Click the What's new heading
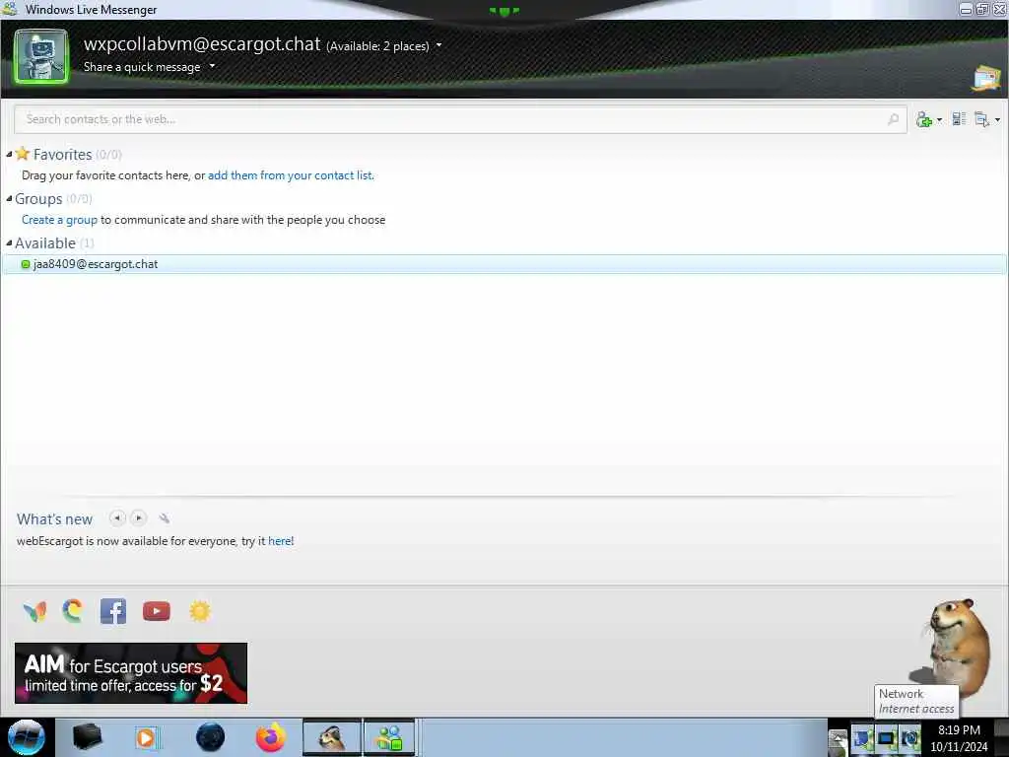 click(55, 519)
